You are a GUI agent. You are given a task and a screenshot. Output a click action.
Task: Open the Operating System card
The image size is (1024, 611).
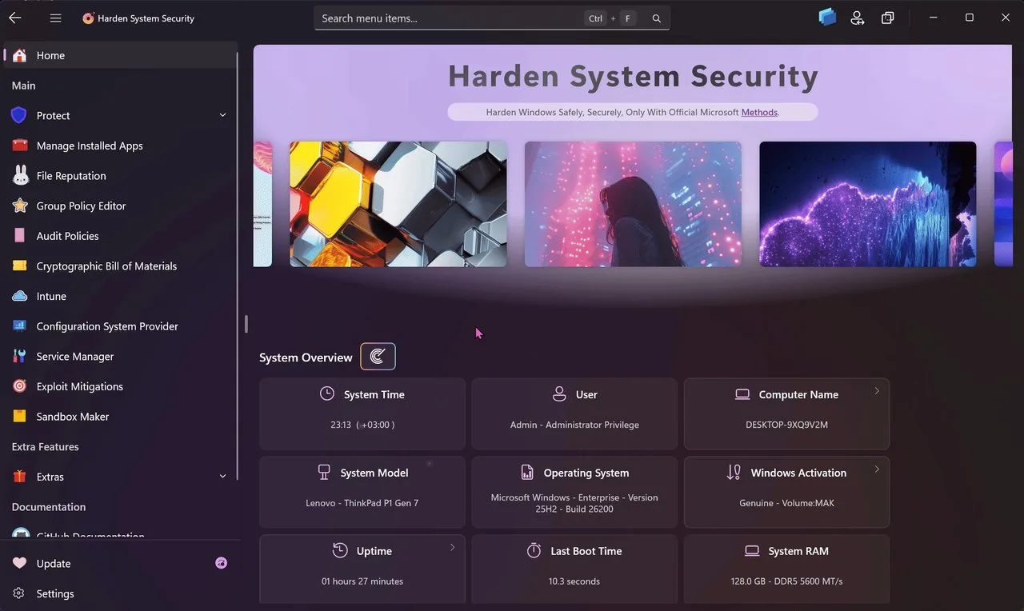point(574,492)
